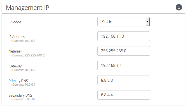Click the Gateway field 192.168.1.1
The height and width of the screenshot is (107, 186).
click(124, 65)
